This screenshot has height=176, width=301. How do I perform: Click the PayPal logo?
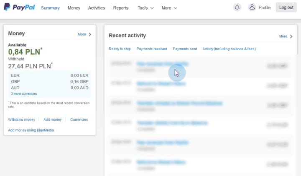click(19, 7)
